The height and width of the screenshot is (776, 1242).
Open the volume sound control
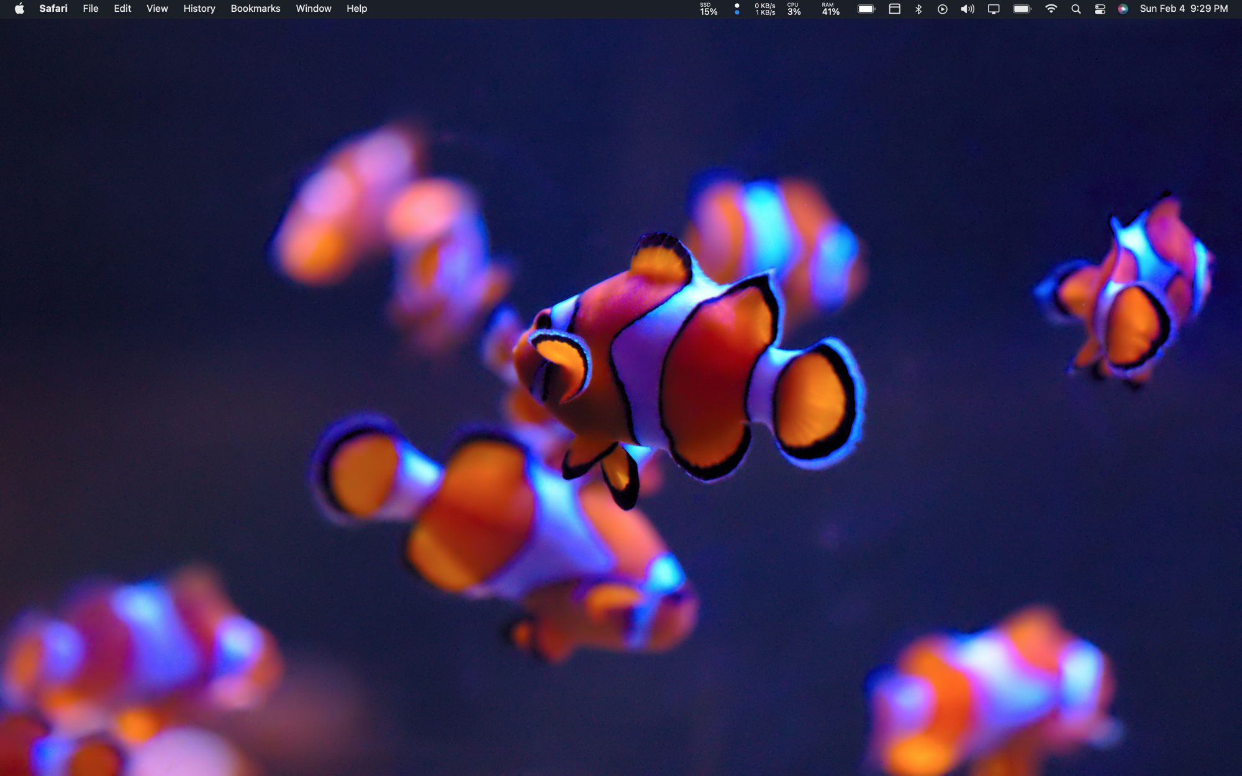pyautogui.click(x=968, y=9)
